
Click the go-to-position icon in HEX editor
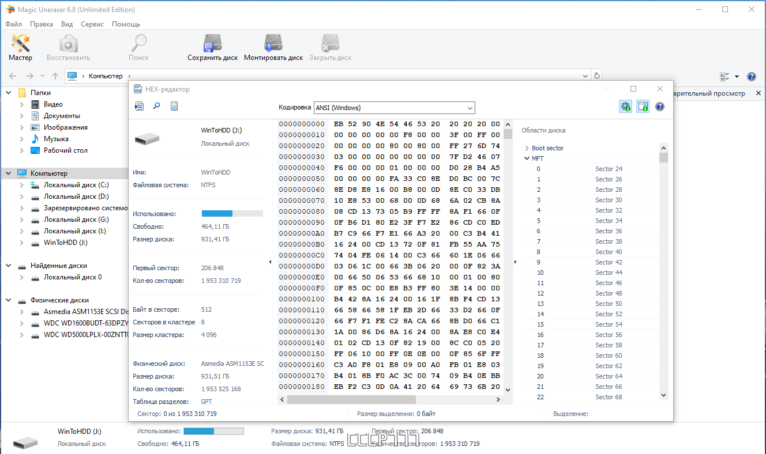pos(139,107)
